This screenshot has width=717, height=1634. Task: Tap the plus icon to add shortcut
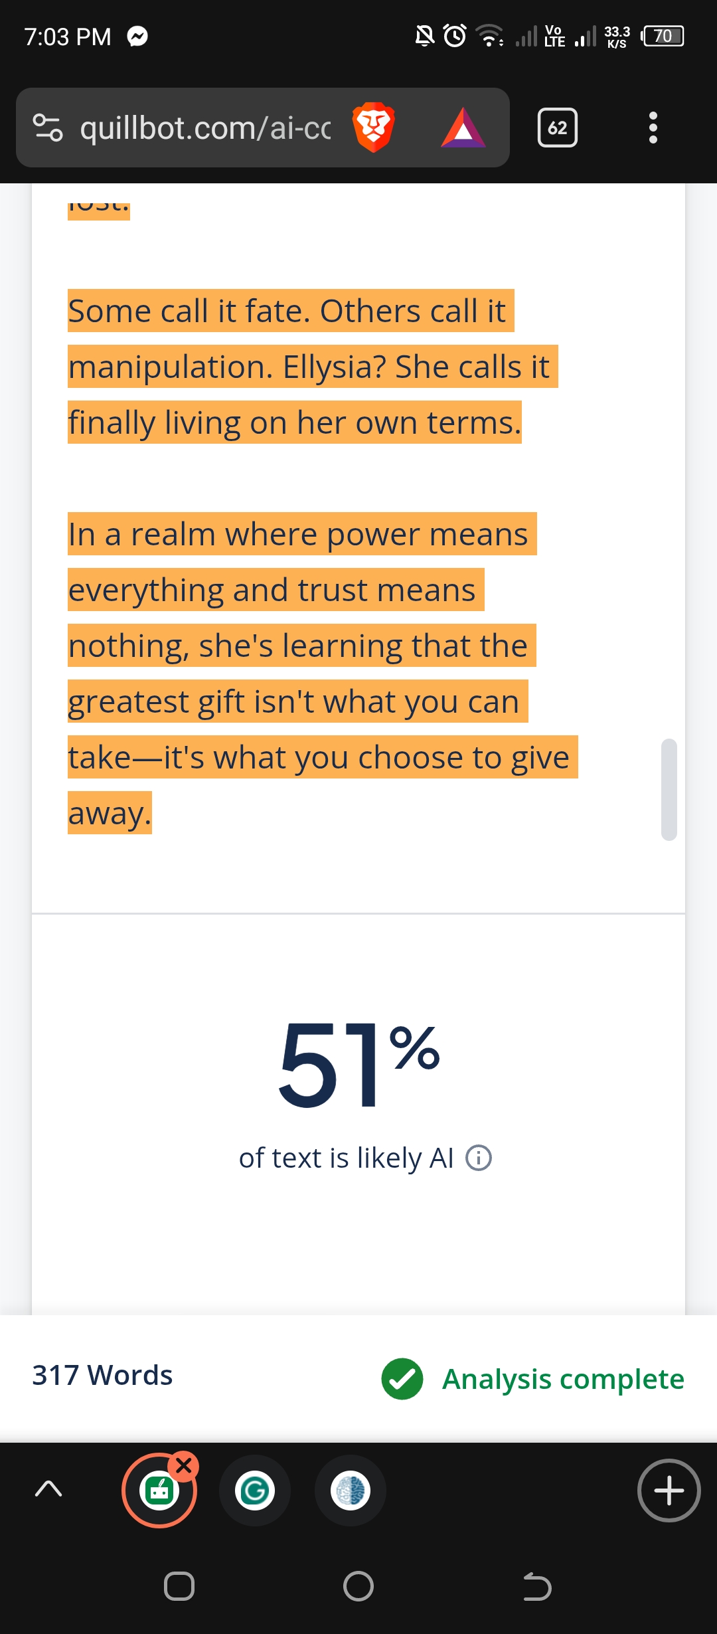(x=669, y=1491)
